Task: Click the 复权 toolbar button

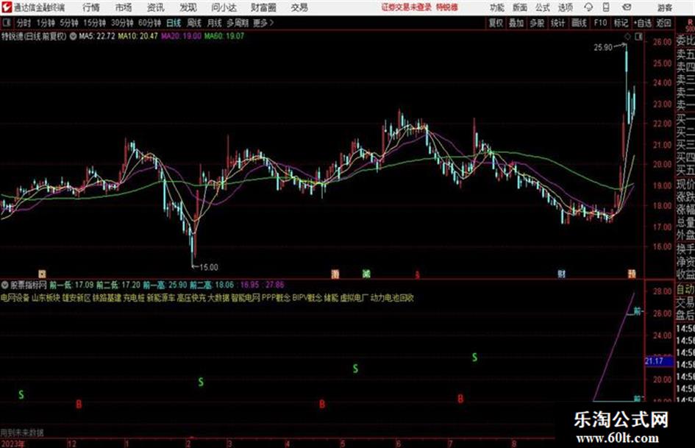Action: (496, 23)
